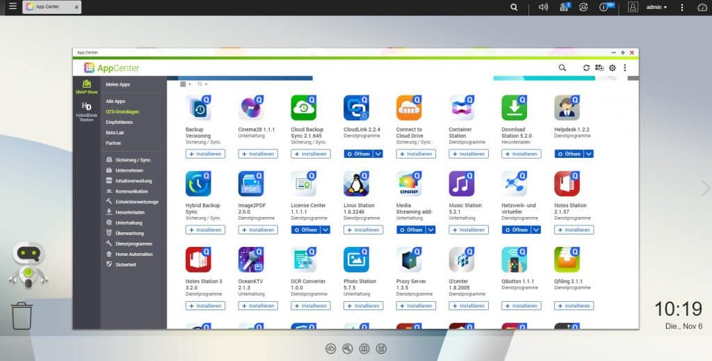This screenshot has height=361, width=712.
Task: Open the Image2PDF app icon
Action: coord(251,184)
